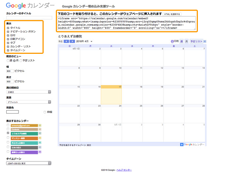Uncheck the とりあえず治療院 calendar checkbox

click(x=8, y=133)
